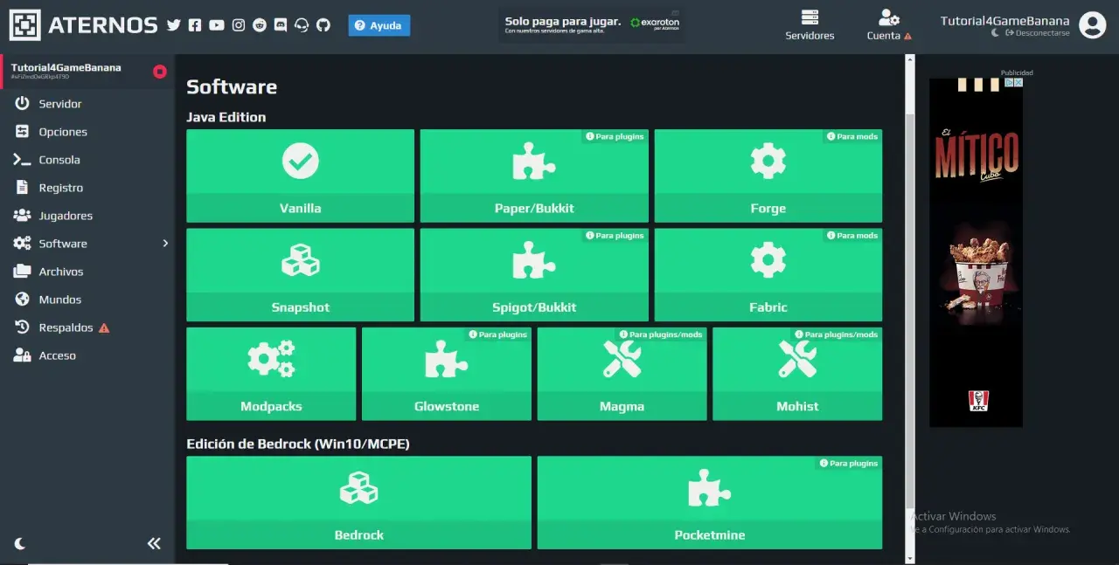Click the Tutorial4GameBanana server name in sidebar

pyautogui.click(x=66, y=67)
